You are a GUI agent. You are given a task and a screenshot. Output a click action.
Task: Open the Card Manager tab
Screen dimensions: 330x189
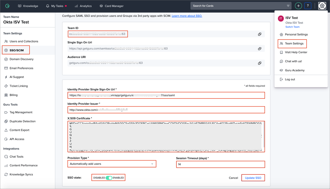(111, 6)
